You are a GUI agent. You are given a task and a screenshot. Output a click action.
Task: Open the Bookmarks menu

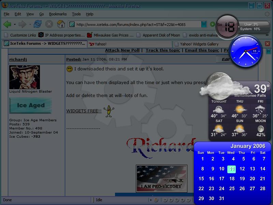[58, 14]
